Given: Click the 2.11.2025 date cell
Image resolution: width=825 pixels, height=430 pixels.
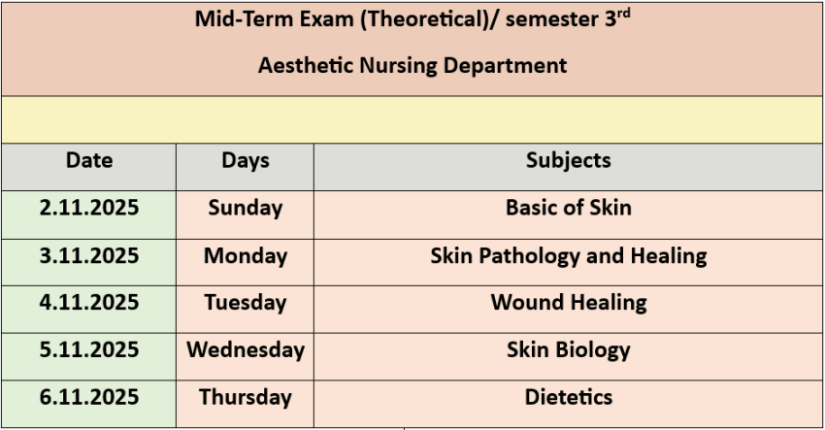Looking at the screenshot, I should (x=89, y=208).
